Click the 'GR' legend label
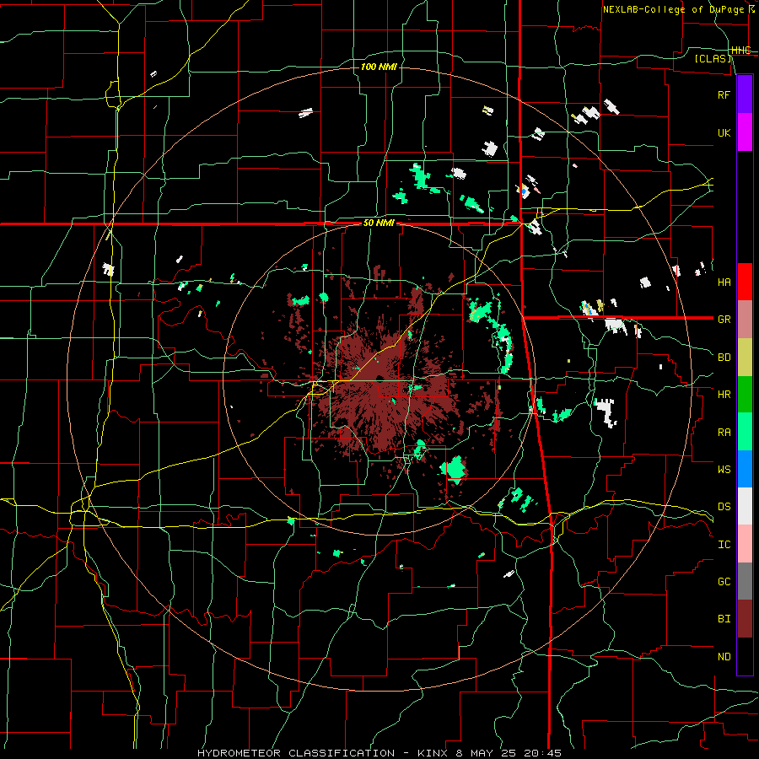Screen dimensions: 759x759 (724, 320)
